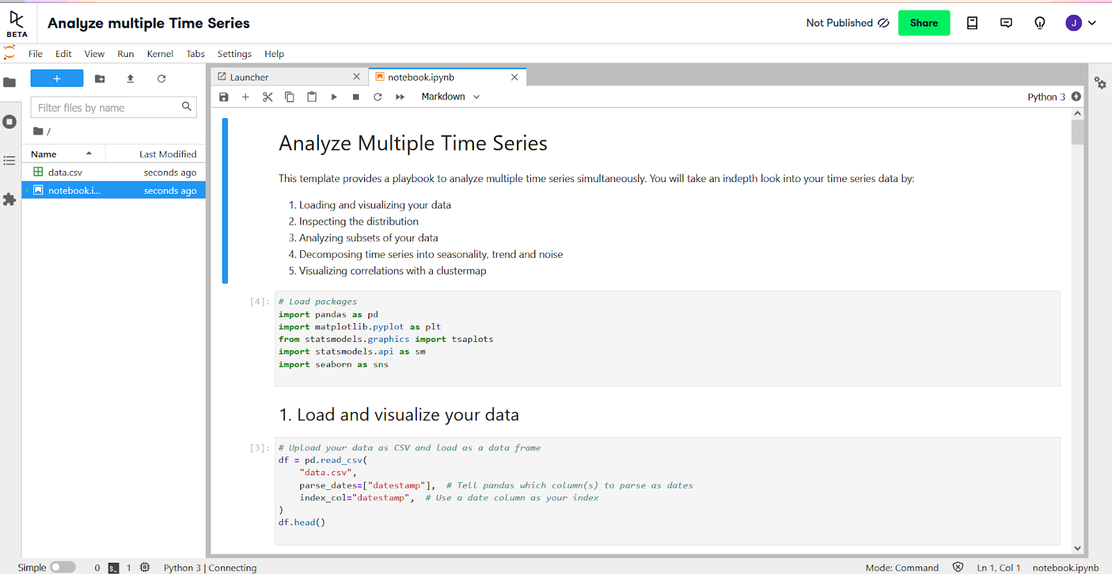Open the Markdown cell type dropdown
The height and width of the screenshot is (574, 1112).
pos(450,97)
